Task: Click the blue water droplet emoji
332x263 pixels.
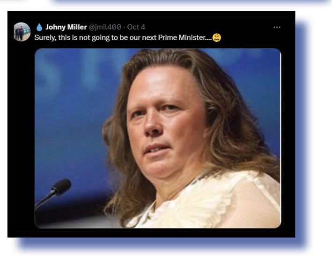Action: [x=39, y=27]
